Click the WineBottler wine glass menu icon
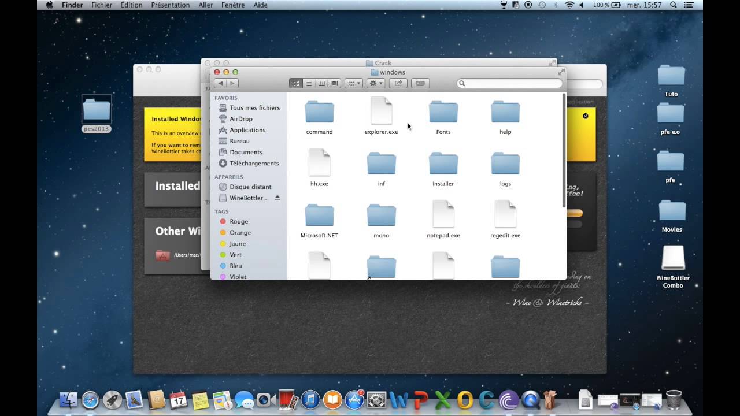The width and height of the screenshot is (740, 416). point(503,5)
